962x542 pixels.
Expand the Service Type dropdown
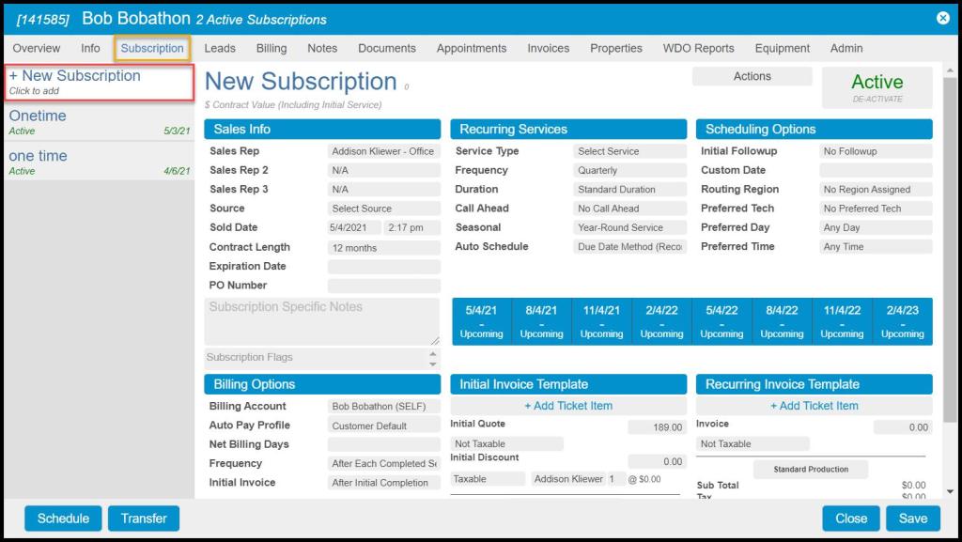(x=630, y=151)
